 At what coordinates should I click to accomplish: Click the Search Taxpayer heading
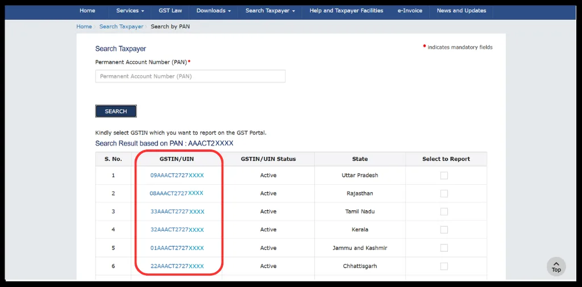[x=120, y=49]
